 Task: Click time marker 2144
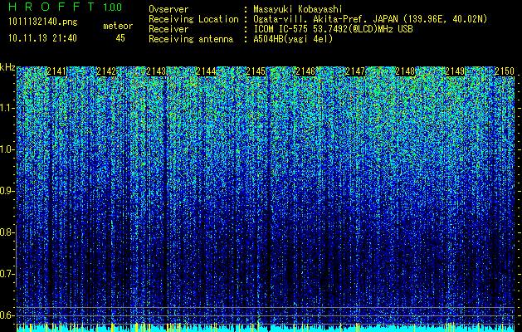[206, 71]
